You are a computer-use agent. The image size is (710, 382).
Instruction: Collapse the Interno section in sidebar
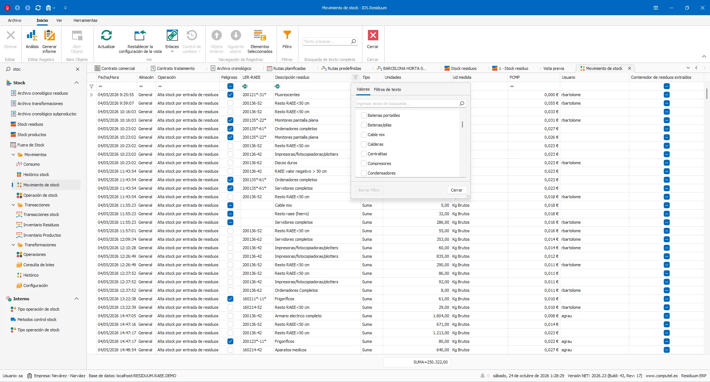coord(77,299)
